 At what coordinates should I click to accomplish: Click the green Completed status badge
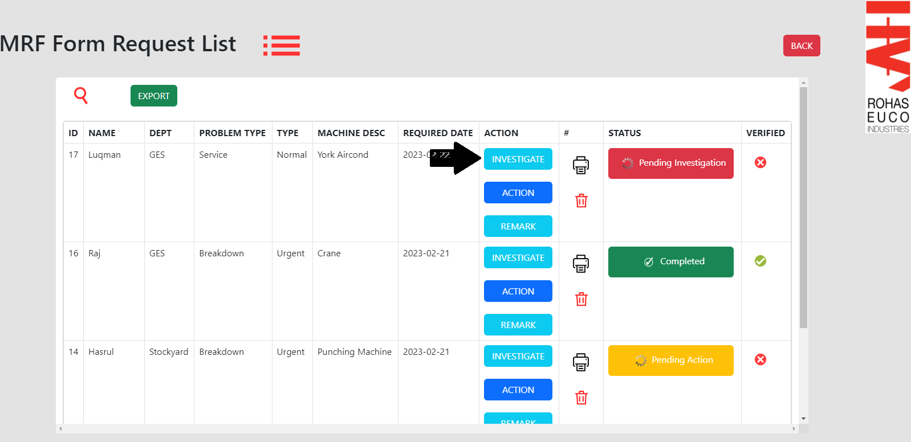point(670,262)
